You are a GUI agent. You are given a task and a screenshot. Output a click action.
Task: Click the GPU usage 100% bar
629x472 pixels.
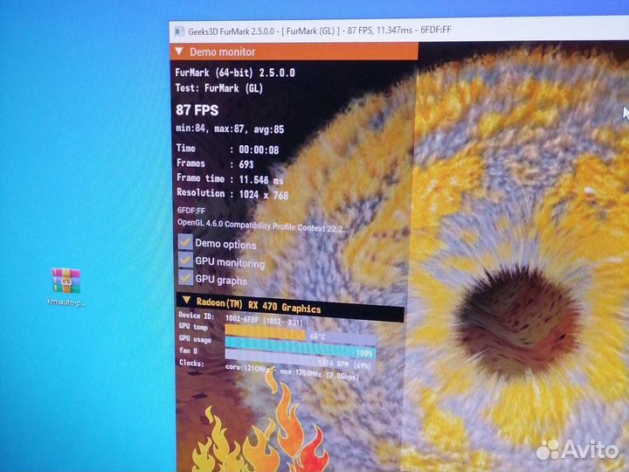click(x=300, y=347)
